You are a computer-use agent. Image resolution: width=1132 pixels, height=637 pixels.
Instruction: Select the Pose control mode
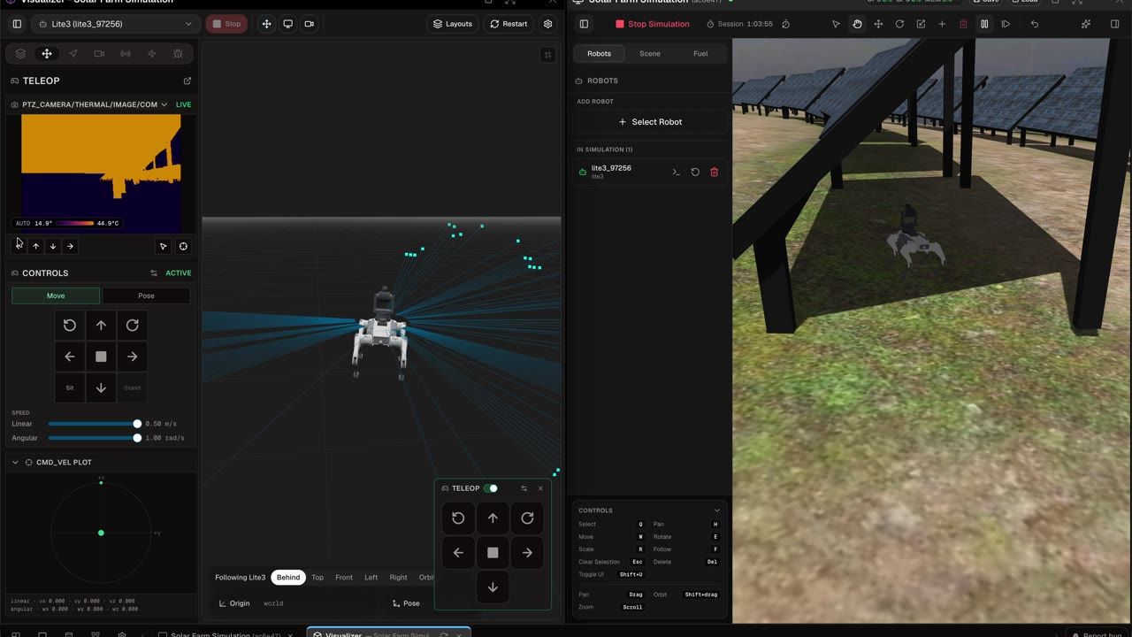point(146,295)
